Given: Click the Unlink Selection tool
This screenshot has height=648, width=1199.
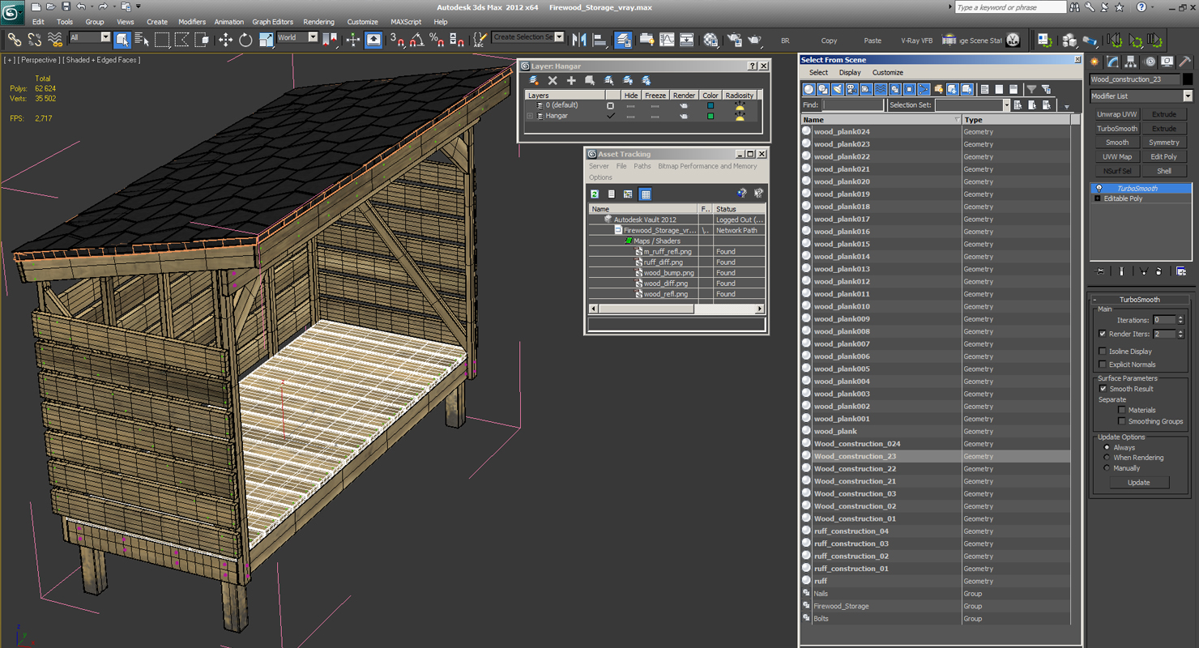Looking at the screenshot, I should [x=35, y=39].
